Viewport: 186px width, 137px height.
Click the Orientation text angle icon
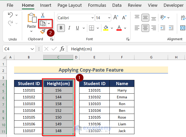163,17
